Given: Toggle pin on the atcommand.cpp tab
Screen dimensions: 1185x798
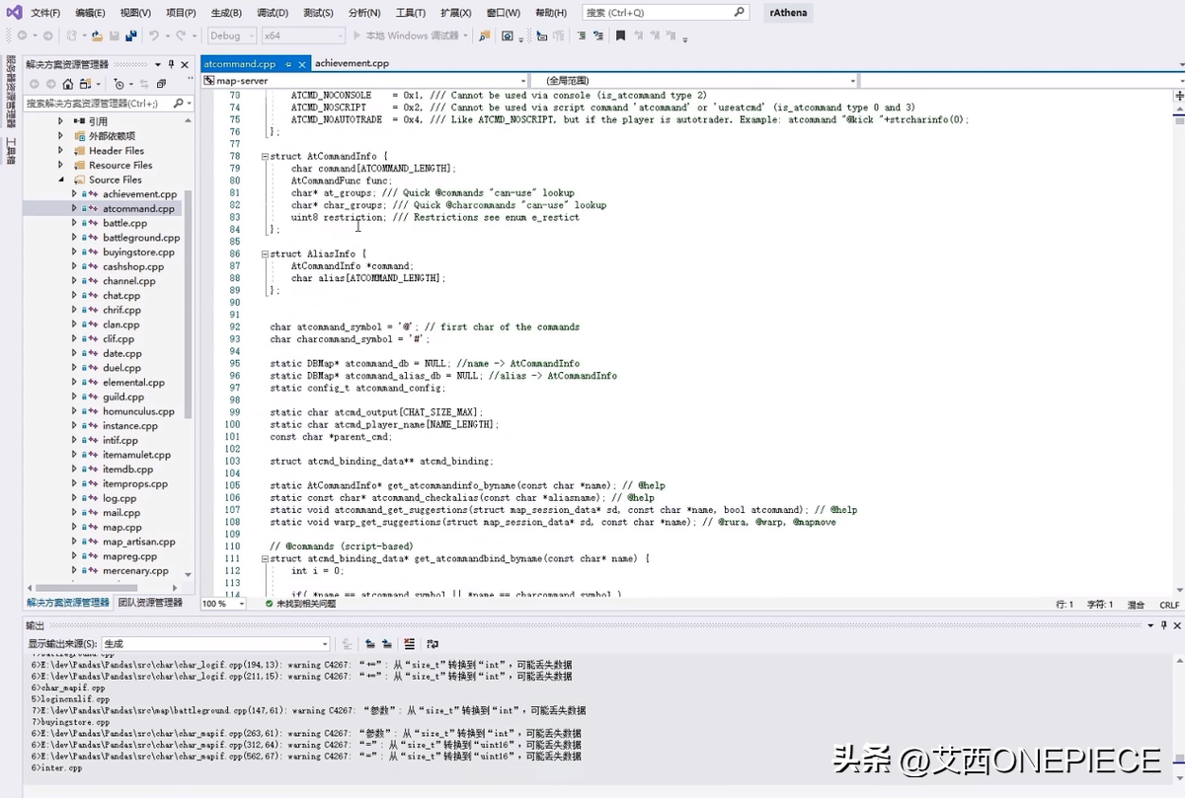Looking at the screenshot, I should click(x=288, y=63).
